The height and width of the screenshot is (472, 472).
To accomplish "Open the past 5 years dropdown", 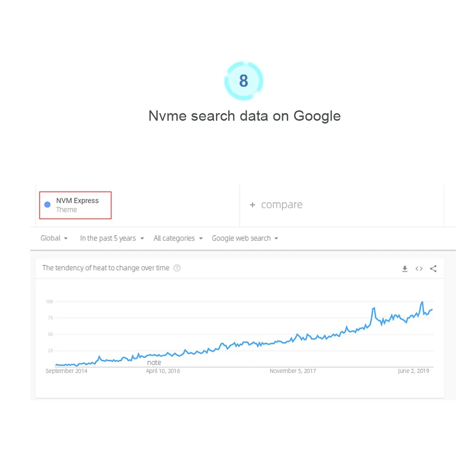I will click(112, 238).
